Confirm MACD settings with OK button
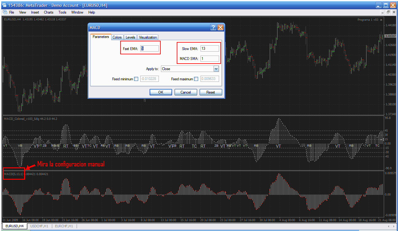Viewport: 398px width, 231px height. click(x=161, y=92)
